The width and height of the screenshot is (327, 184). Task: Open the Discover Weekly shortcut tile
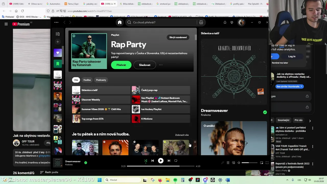(x=101, y=100)
